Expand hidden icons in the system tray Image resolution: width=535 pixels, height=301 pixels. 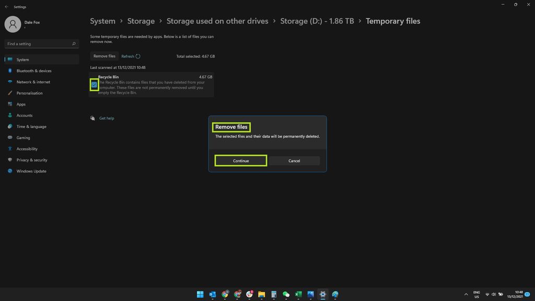(x=466, y=294)
